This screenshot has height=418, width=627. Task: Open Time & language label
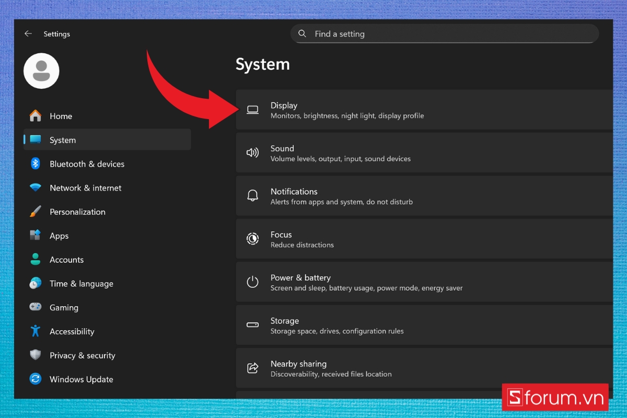tap(81, 284)
